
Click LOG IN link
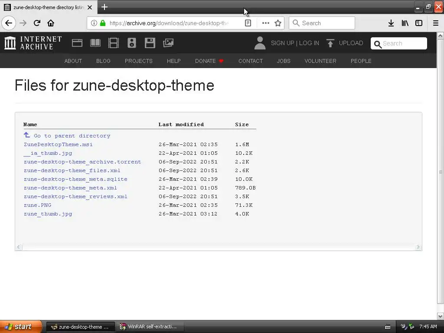point(309,43)
